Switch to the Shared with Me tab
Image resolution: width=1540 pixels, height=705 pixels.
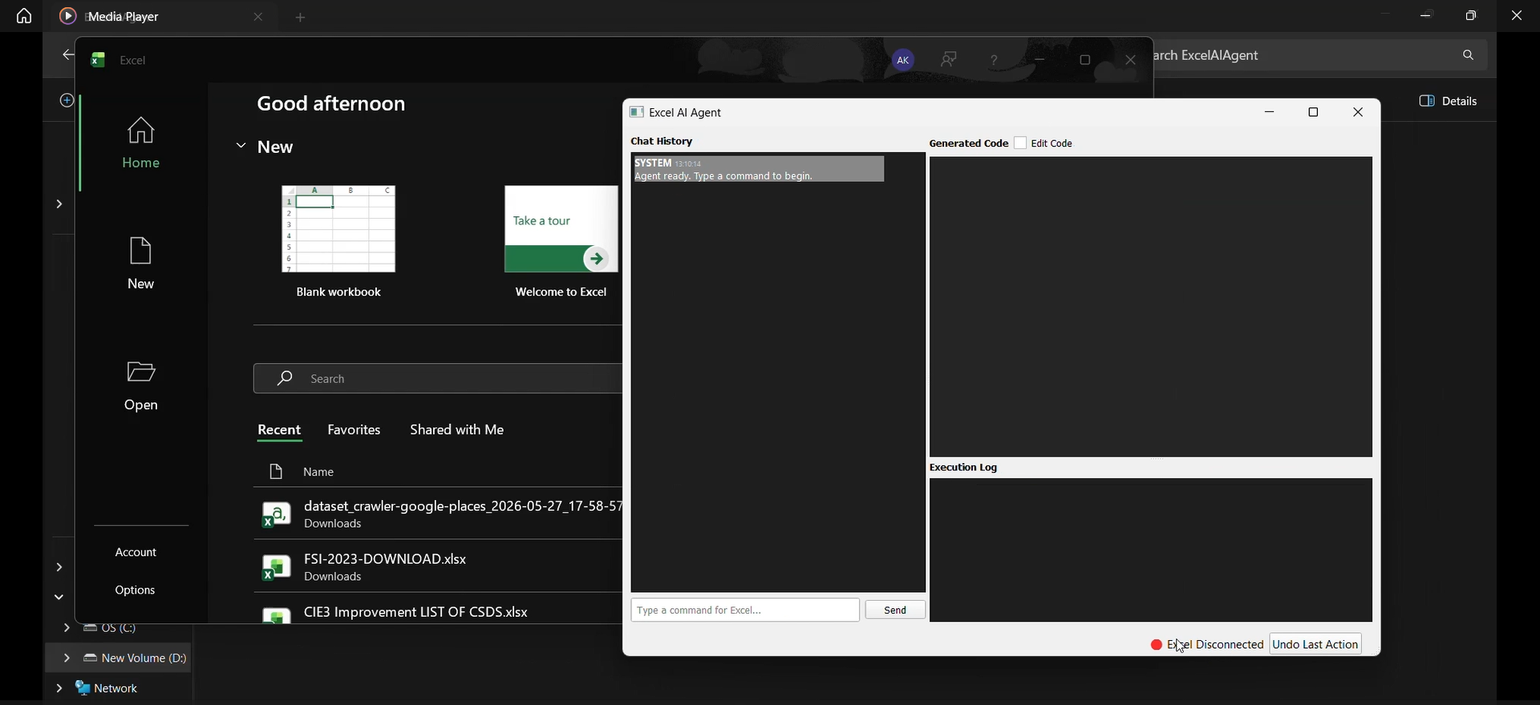point(457,430)
